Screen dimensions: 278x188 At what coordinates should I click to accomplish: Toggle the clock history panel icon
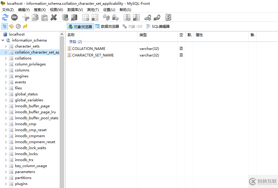tap(18, 26)
